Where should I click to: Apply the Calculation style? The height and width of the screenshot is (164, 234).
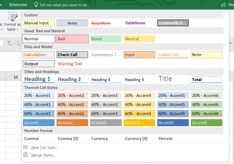click(39, 55)
